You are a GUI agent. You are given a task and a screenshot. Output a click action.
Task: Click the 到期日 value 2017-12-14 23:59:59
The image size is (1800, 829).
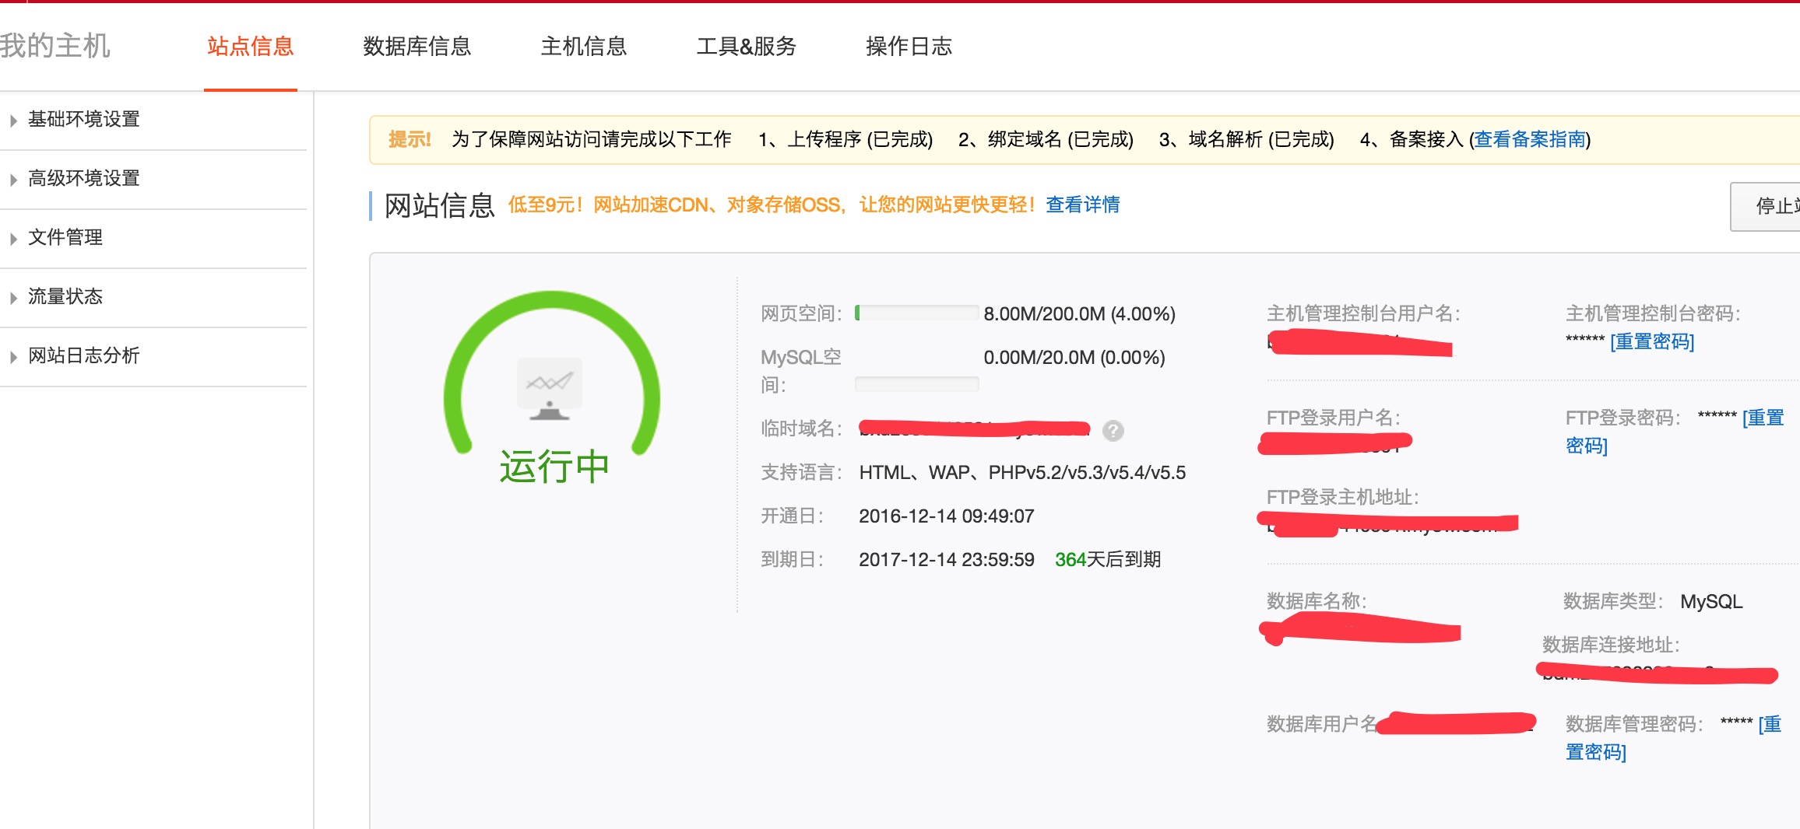[947, 559]
